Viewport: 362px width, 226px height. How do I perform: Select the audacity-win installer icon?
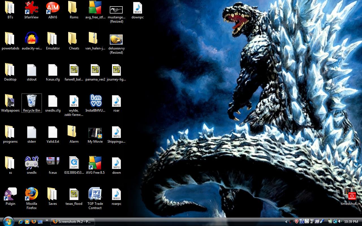click(x=31, y=39)
